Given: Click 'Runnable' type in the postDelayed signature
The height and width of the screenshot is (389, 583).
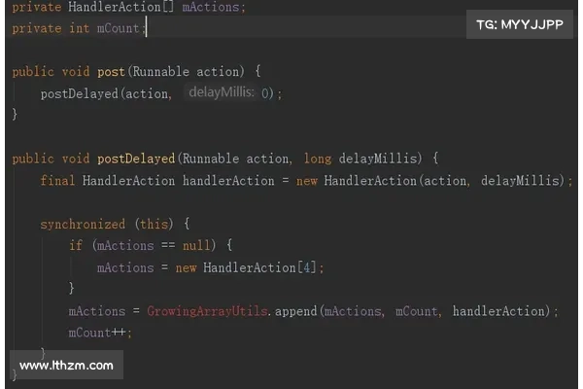Looking at the screenshot, I should 211,159.
